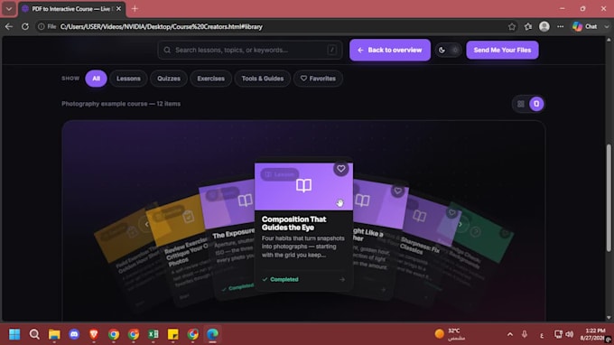Open the Composition That Guides the Eye arrow
Screen dimensions: 614x345
tap(342, 280)
